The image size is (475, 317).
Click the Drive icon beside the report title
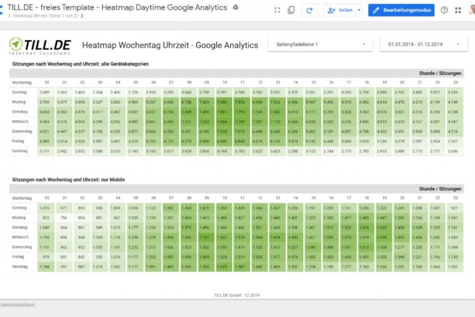click(x=235, y=7)
